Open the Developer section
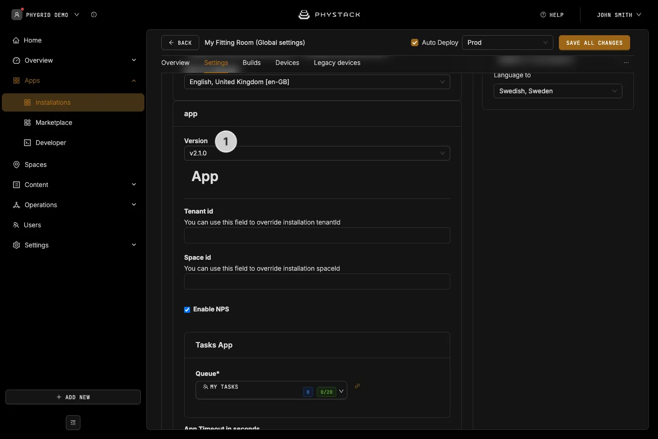Image resolution: width=658 pixels, height=439 pixels. (x=51, y=143)
